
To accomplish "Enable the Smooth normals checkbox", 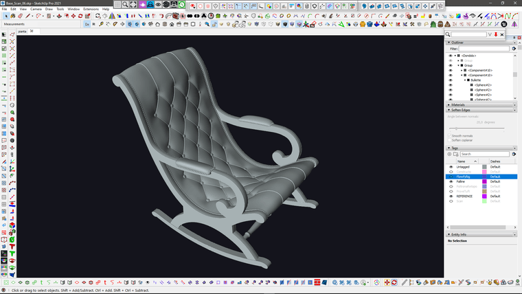I will click(450, 136).
